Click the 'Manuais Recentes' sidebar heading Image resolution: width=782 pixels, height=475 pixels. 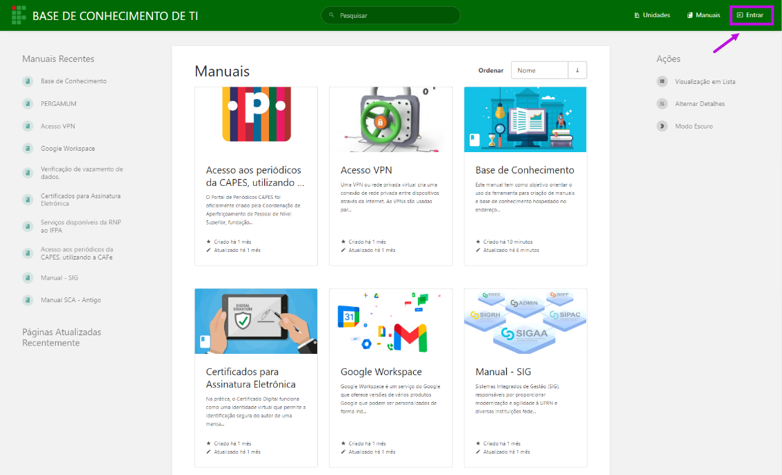59,59
